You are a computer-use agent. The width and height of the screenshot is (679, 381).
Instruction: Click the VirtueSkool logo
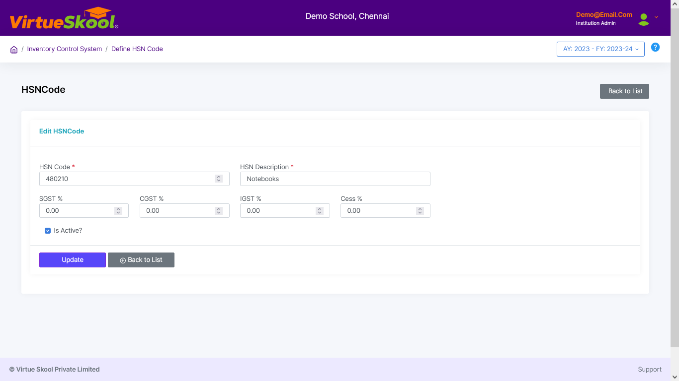coord(64,18)
